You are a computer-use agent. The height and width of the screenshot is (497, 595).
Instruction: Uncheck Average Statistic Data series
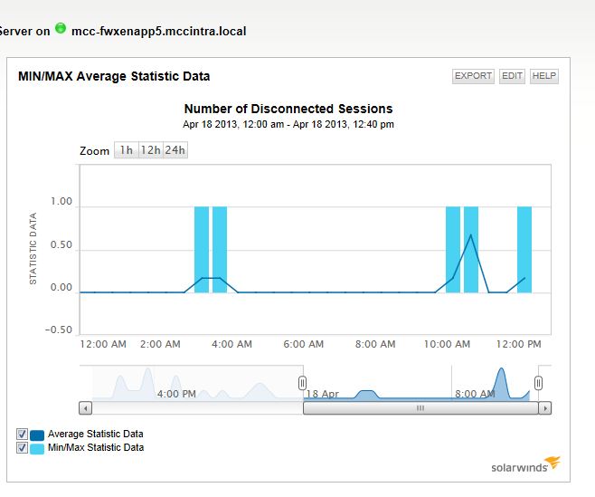click(x=22, y=434)
